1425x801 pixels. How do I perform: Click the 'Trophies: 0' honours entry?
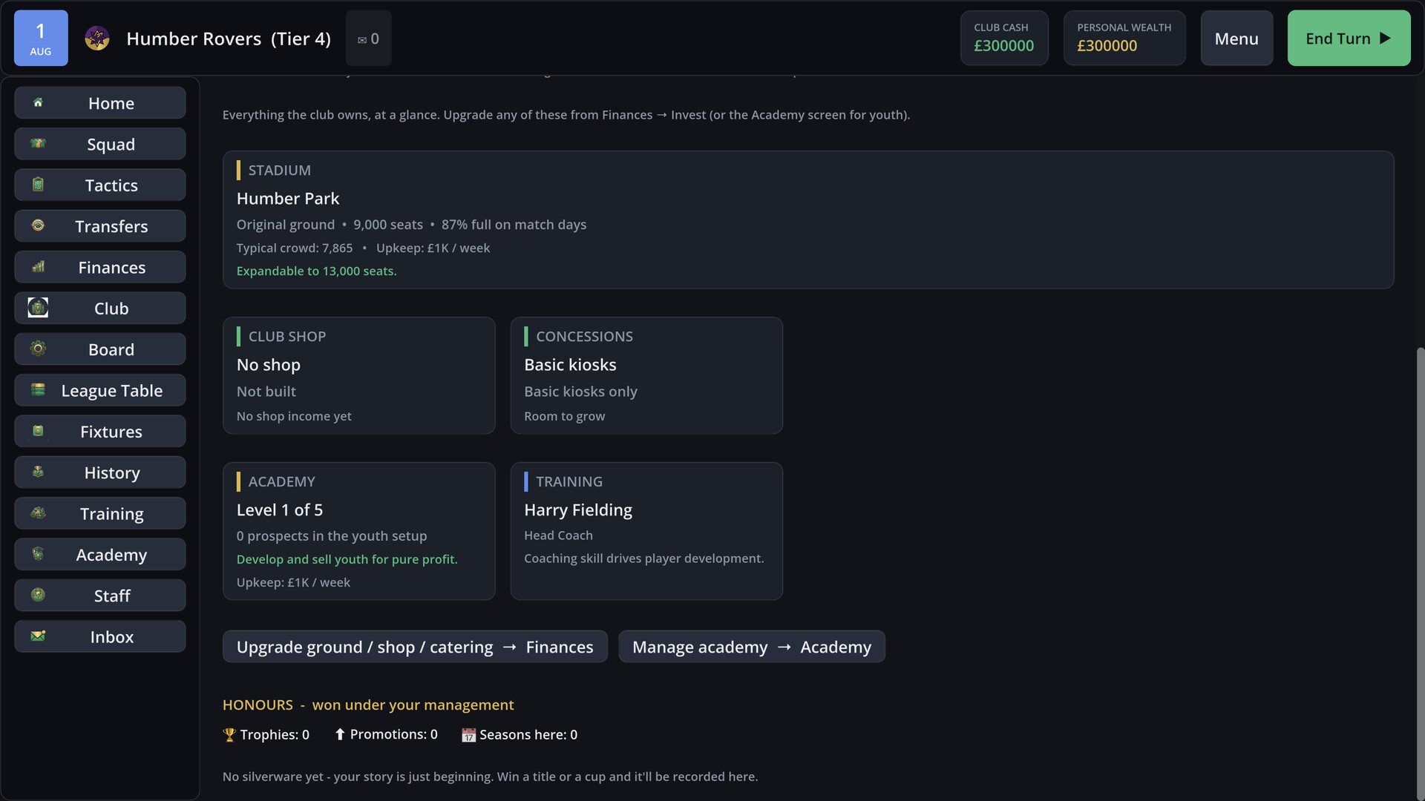(266, 734)
